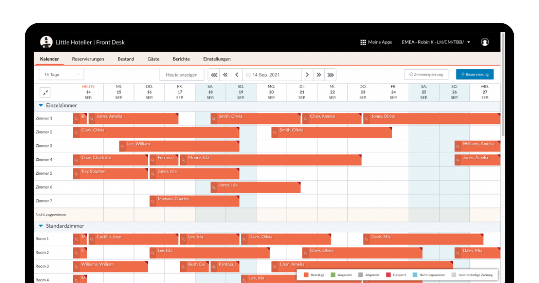539x283 pixels.
Task: Click the HEUTE 14 Sep. column header
Action: pyautogui.click(x=88, y=92)
